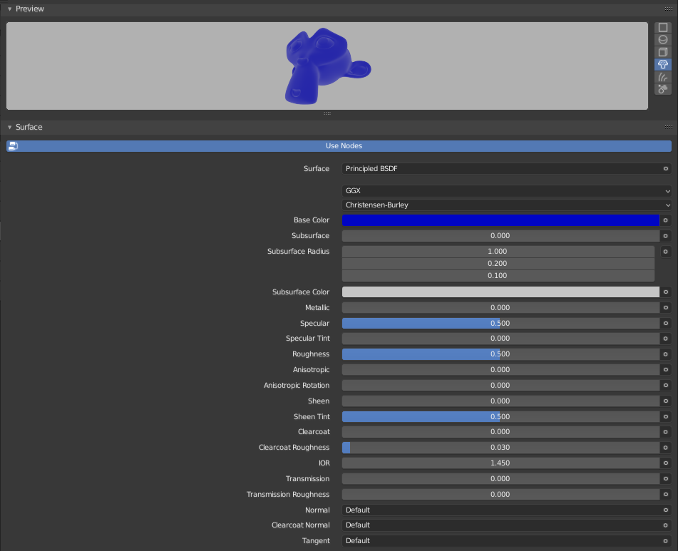Open the Principled BSDF surface shader selector

tap(506, 168)
